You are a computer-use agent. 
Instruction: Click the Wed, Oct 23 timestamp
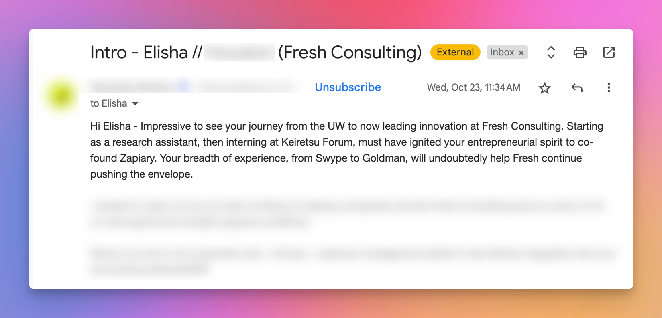pyautogui.click(x=473, y=87)
